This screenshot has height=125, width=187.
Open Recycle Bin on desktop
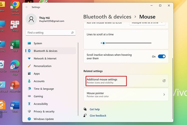click(x=3, y=66)
